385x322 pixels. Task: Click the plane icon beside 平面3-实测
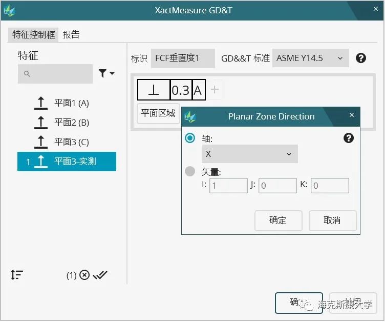pyautogui.click(x=41, y=162)
